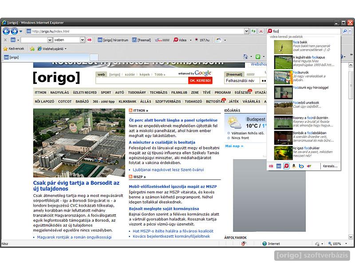Open 'Csak pár évig tartja a Borsodit' headline
The width and height of the screenshot is (355, 266).
click(76, 186)
